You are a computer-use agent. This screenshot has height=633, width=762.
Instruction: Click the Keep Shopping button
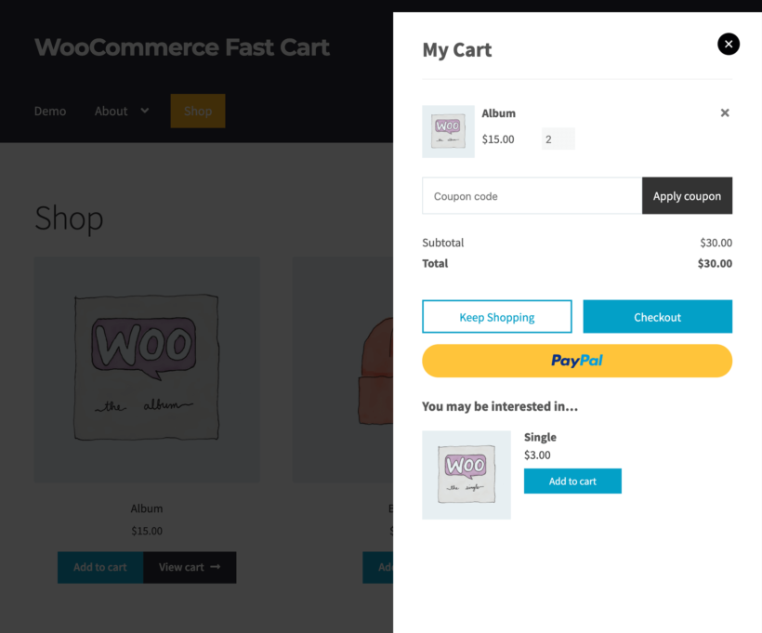click(x=496, y=316)
